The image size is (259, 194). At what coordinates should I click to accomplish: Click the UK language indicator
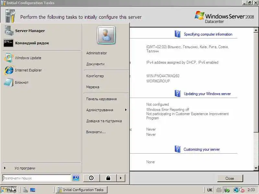coord(209,190)
